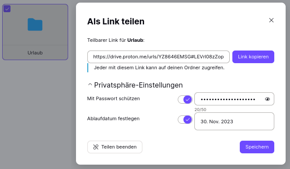The width and height of the screenshot is (290, 169).
Task: Reveal password with the eye icon
Action: coord(267,99)
